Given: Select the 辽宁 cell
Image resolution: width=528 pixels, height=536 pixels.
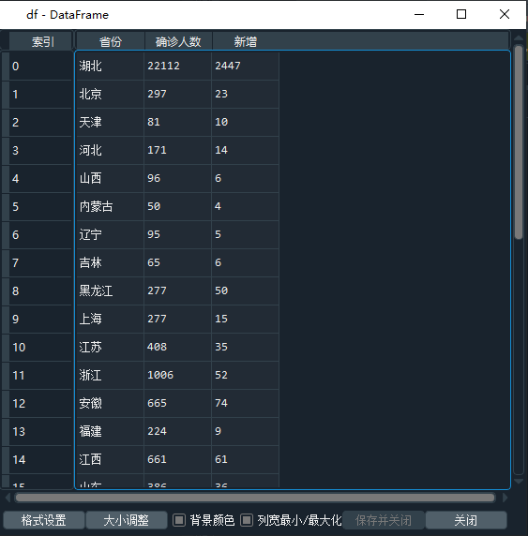Looking at the screenshot, I should pyautogui.click(x=110, y=234).
